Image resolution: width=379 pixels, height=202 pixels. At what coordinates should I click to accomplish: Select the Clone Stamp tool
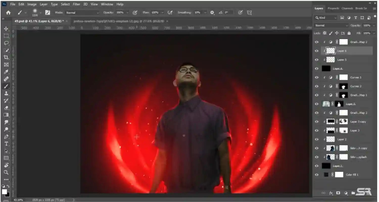pos(6,93)
